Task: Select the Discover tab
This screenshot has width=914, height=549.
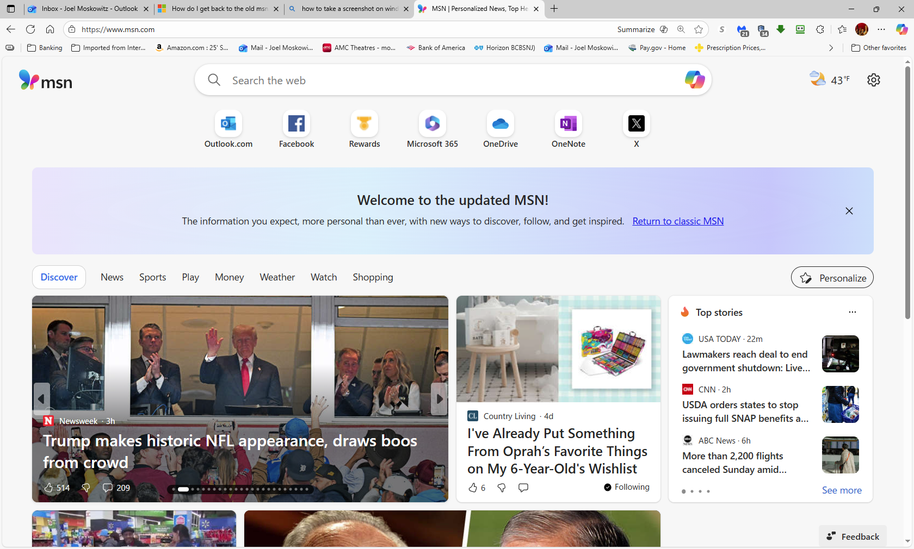Action: (59, 277)
